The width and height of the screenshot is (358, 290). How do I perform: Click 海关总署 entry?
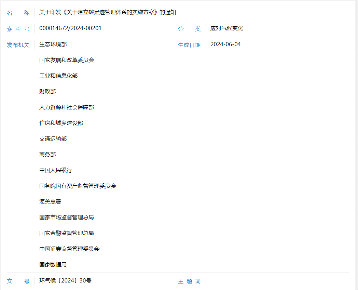(x=50, y=202)
